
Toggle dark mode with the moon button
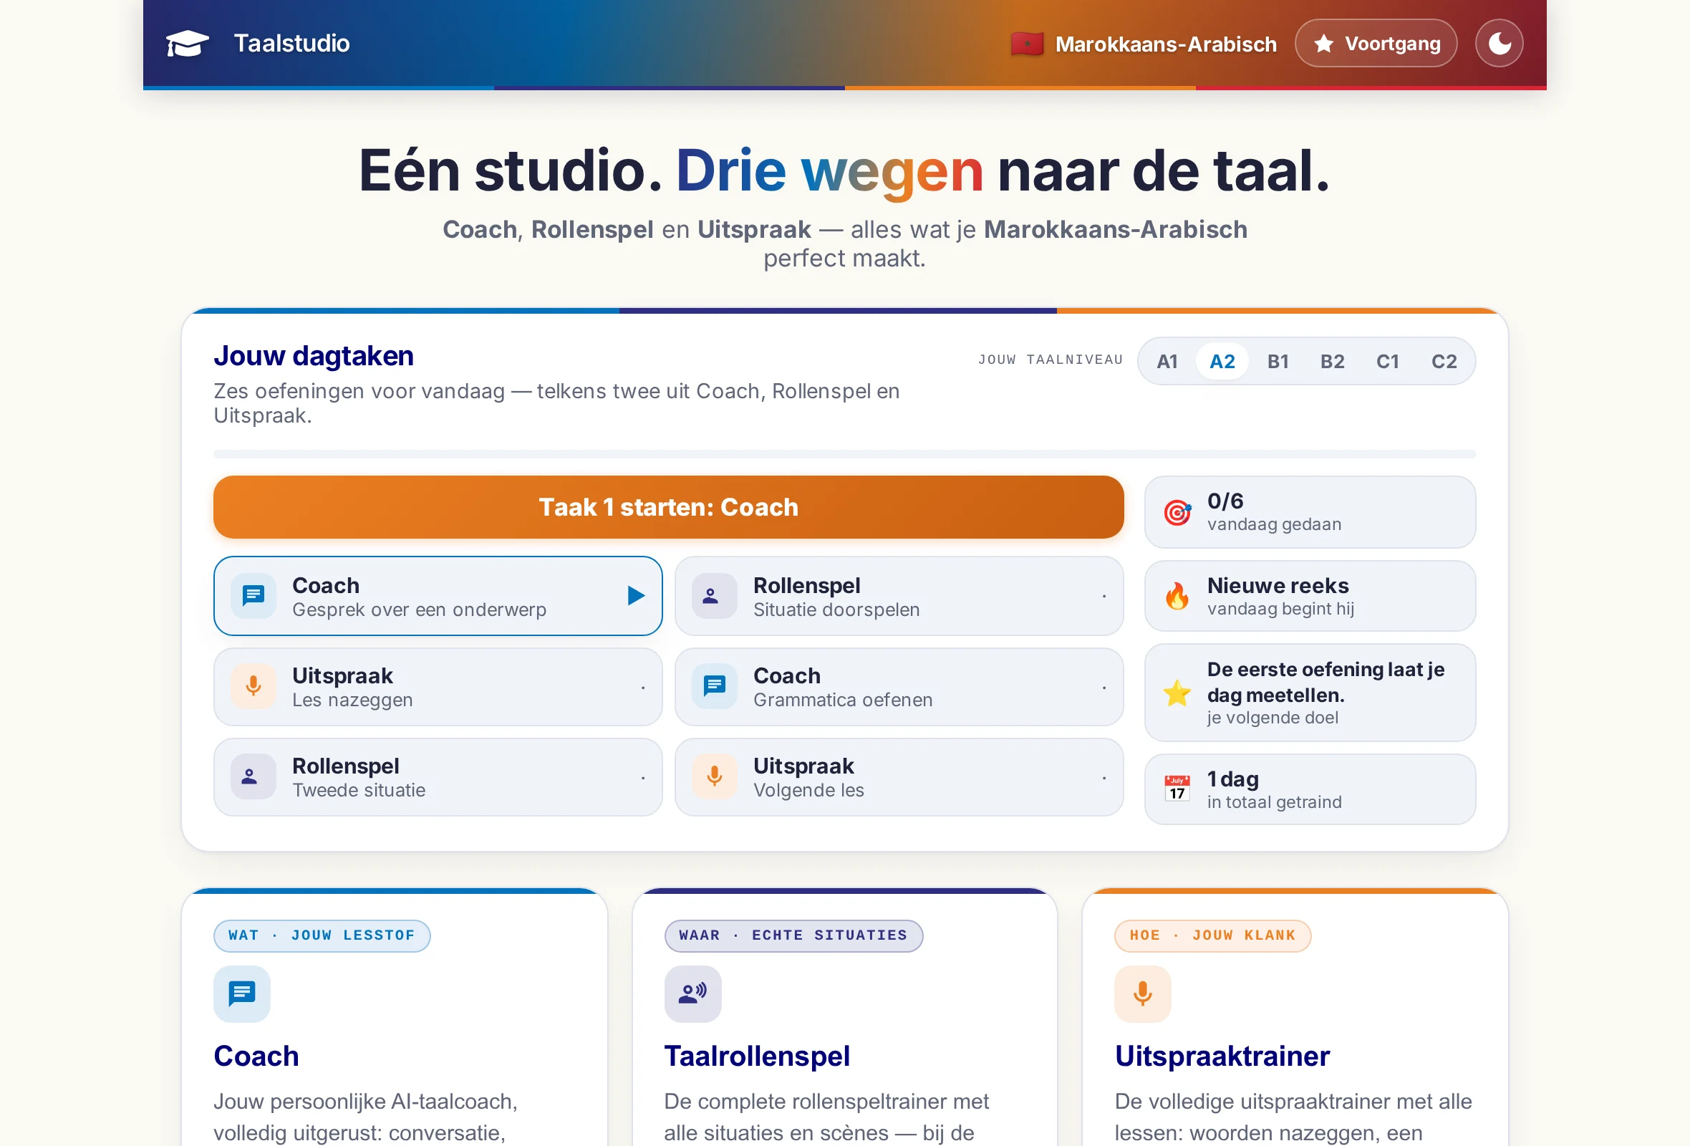click(x=1499, y=44)
